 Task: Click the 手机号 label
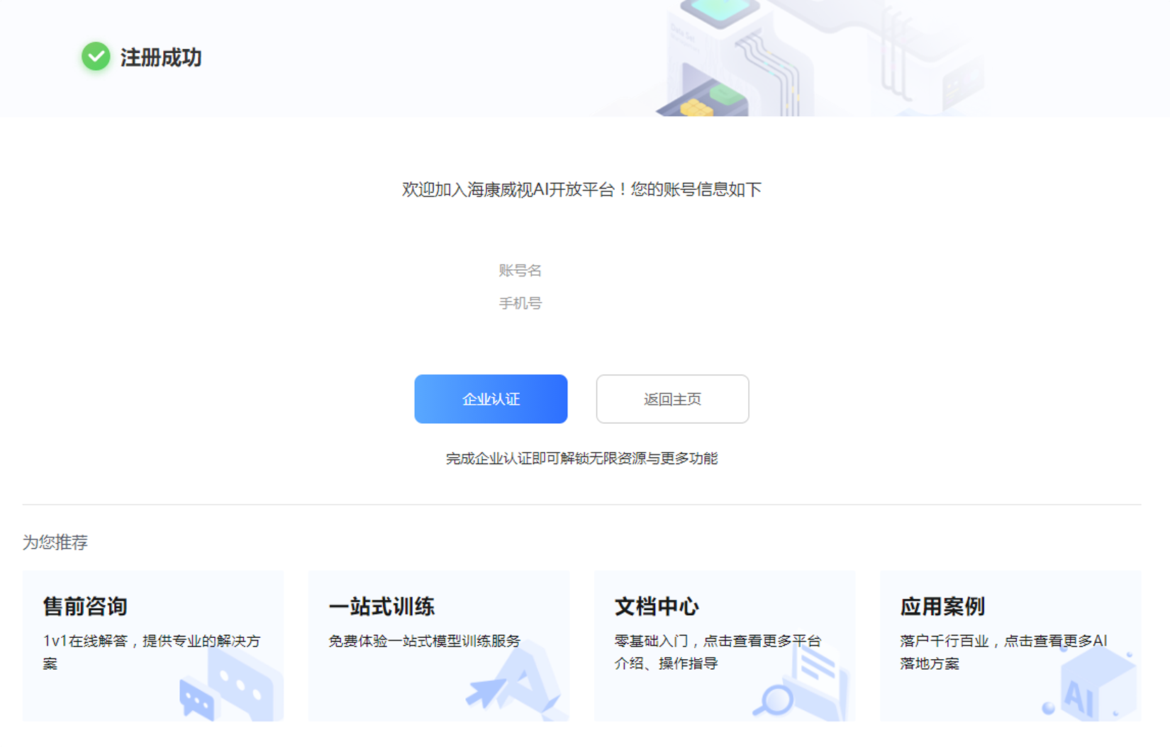(520, 303)
